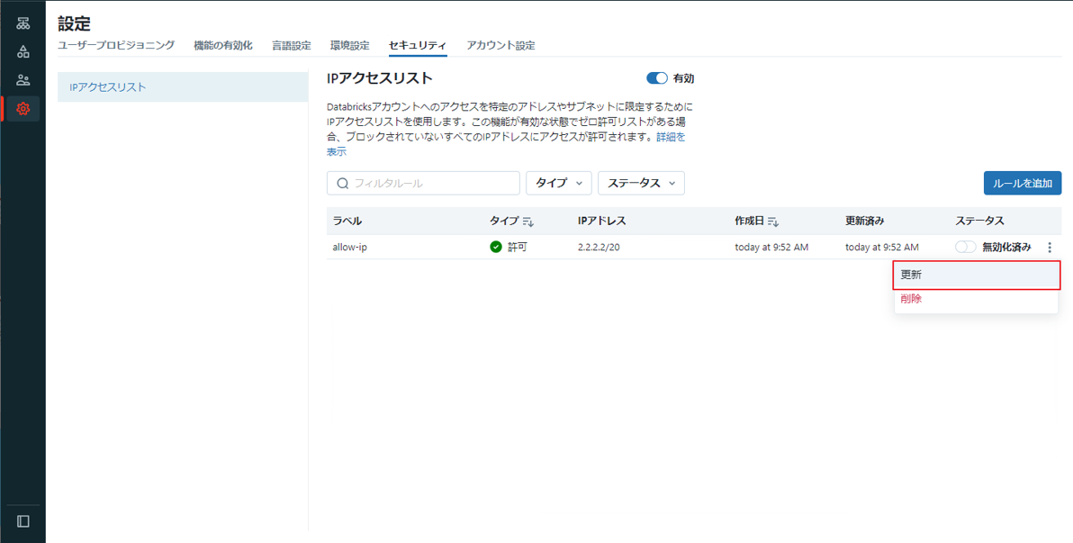
Task: Switch to the 機能の有効化 tab
Action: tap(223, 45)
